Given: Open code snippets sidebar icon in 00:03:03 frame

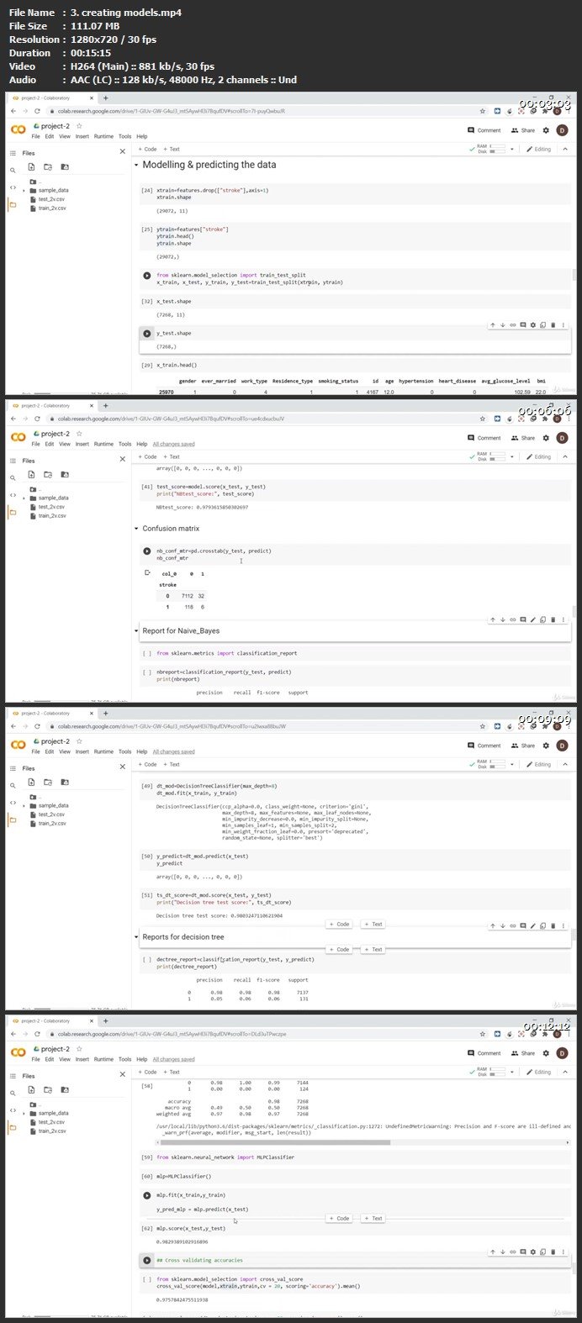Looking at the screenshot, I should pos(13,187).
